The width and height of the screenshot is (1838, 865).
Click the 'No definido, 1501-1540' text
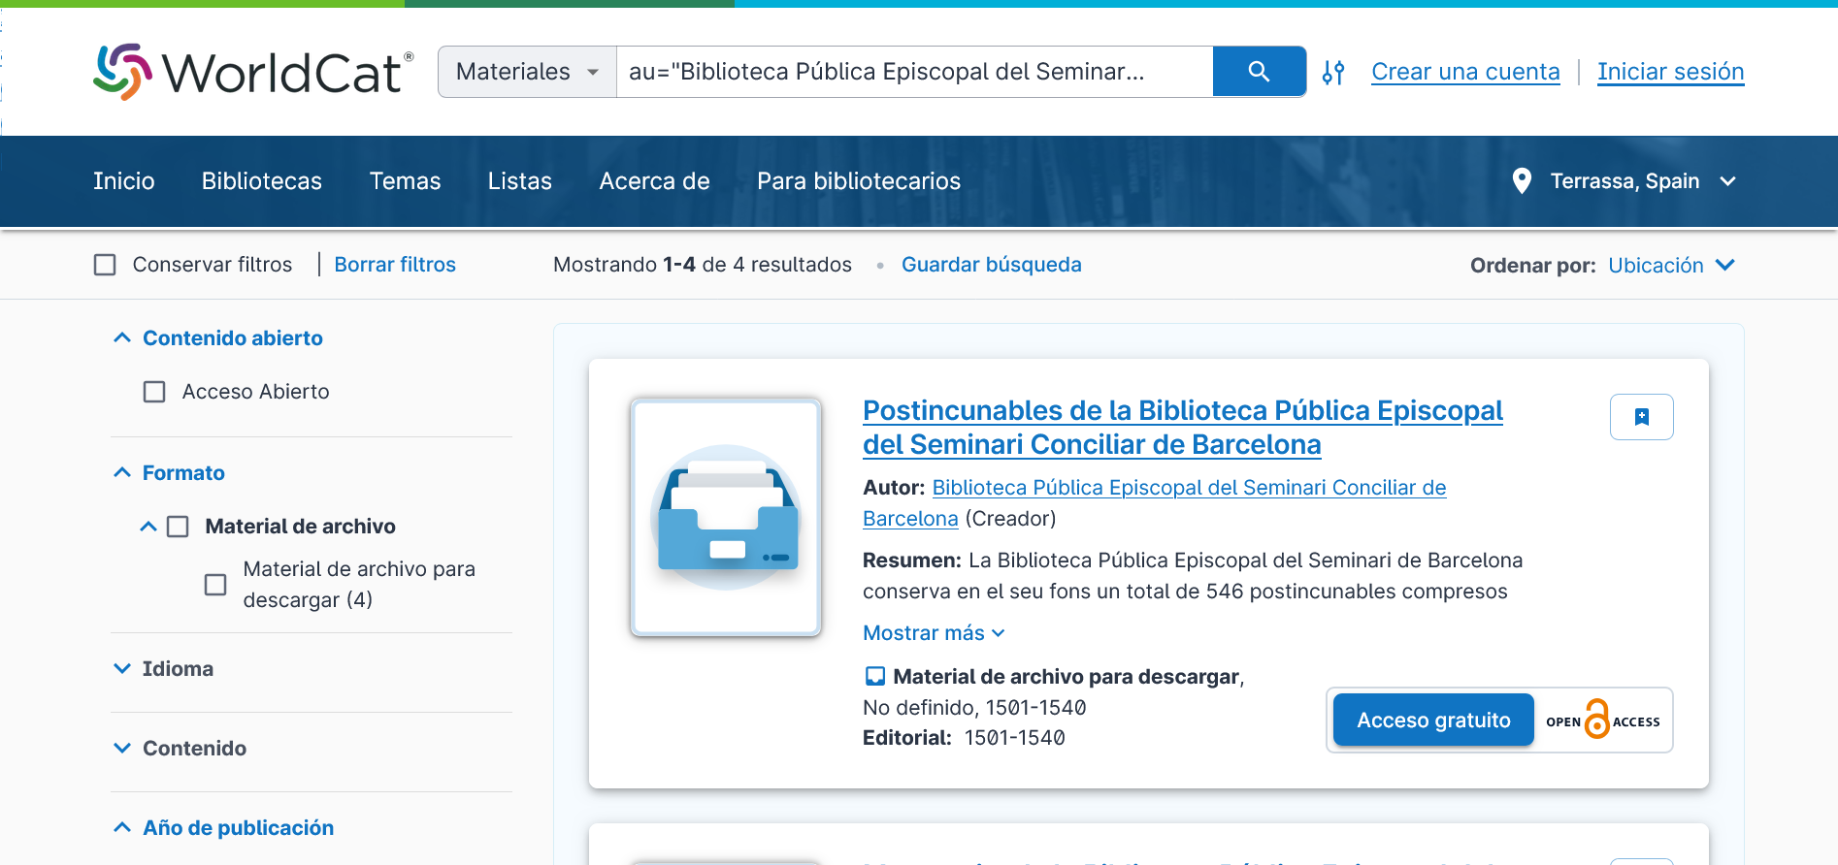pos(974,708)
